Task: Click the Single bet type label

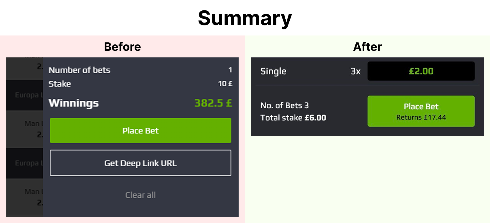Action: pos(273,71)
